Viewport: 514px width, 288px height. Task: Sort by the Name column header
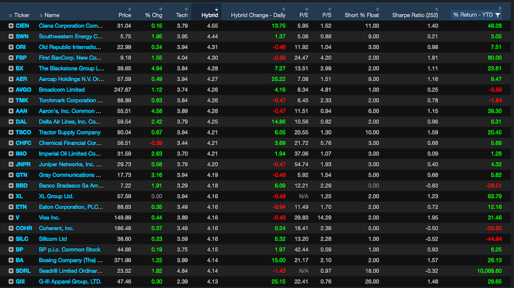point(52,15)
